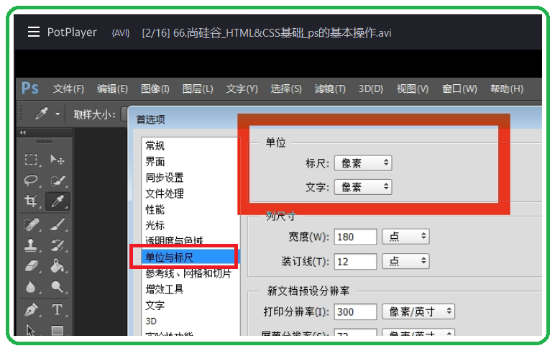Click the {AVI} format label
Image resolution: width=555 pixels, height=351 pixels.
[121, 33]
